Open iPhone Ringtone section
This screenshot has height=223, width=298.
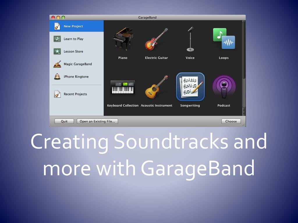pos(77,77)
